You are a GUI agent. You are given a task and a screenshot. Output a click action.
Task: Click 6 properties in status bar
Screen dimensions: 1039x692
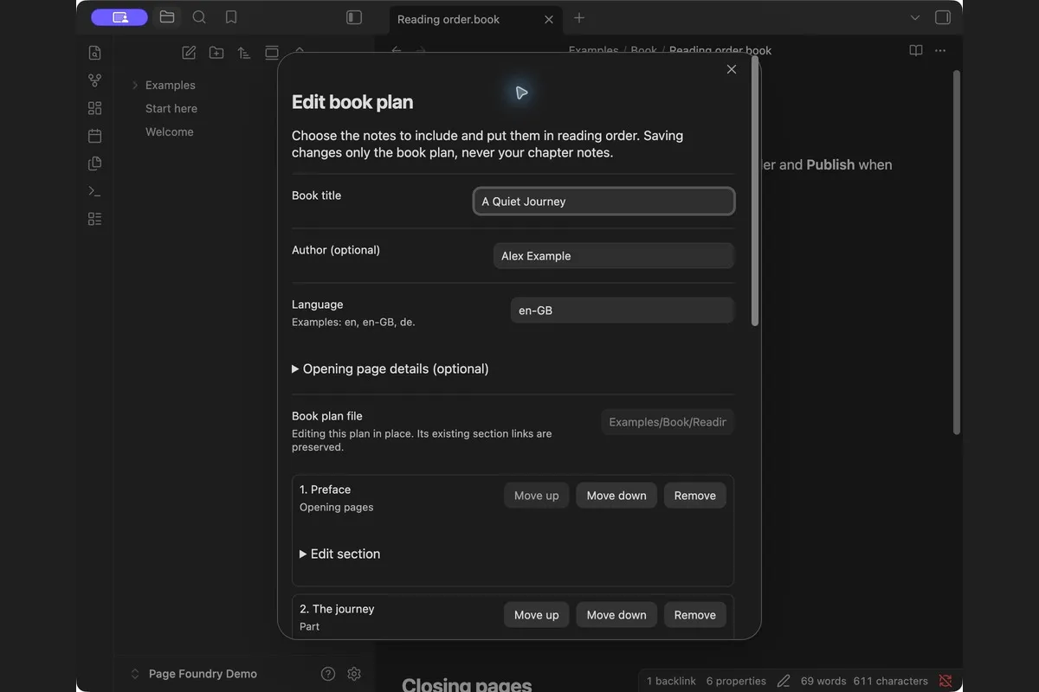(x=736, y=681)
